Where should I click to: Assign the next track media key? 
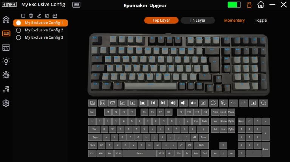click(163, 103)
